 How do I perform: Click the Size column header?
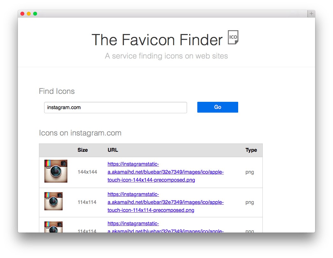tap(83, 150)
